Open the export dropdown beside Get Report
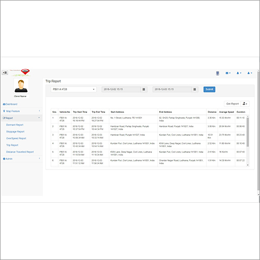The height and width of the screenshot is (260, 260). pos(245,104)
